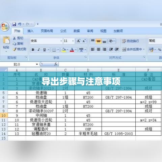
Task: Customize the Quick Access Toolbar
Action: click(38, 24)
